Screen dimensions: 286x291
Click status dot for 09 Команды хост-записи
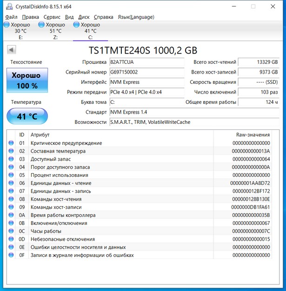coord(11,207)
